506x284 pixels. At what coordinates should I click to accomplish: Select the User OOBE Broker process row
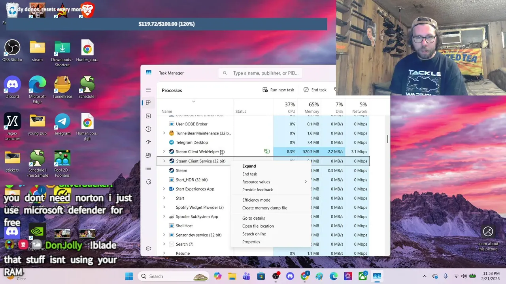[263, 124]
